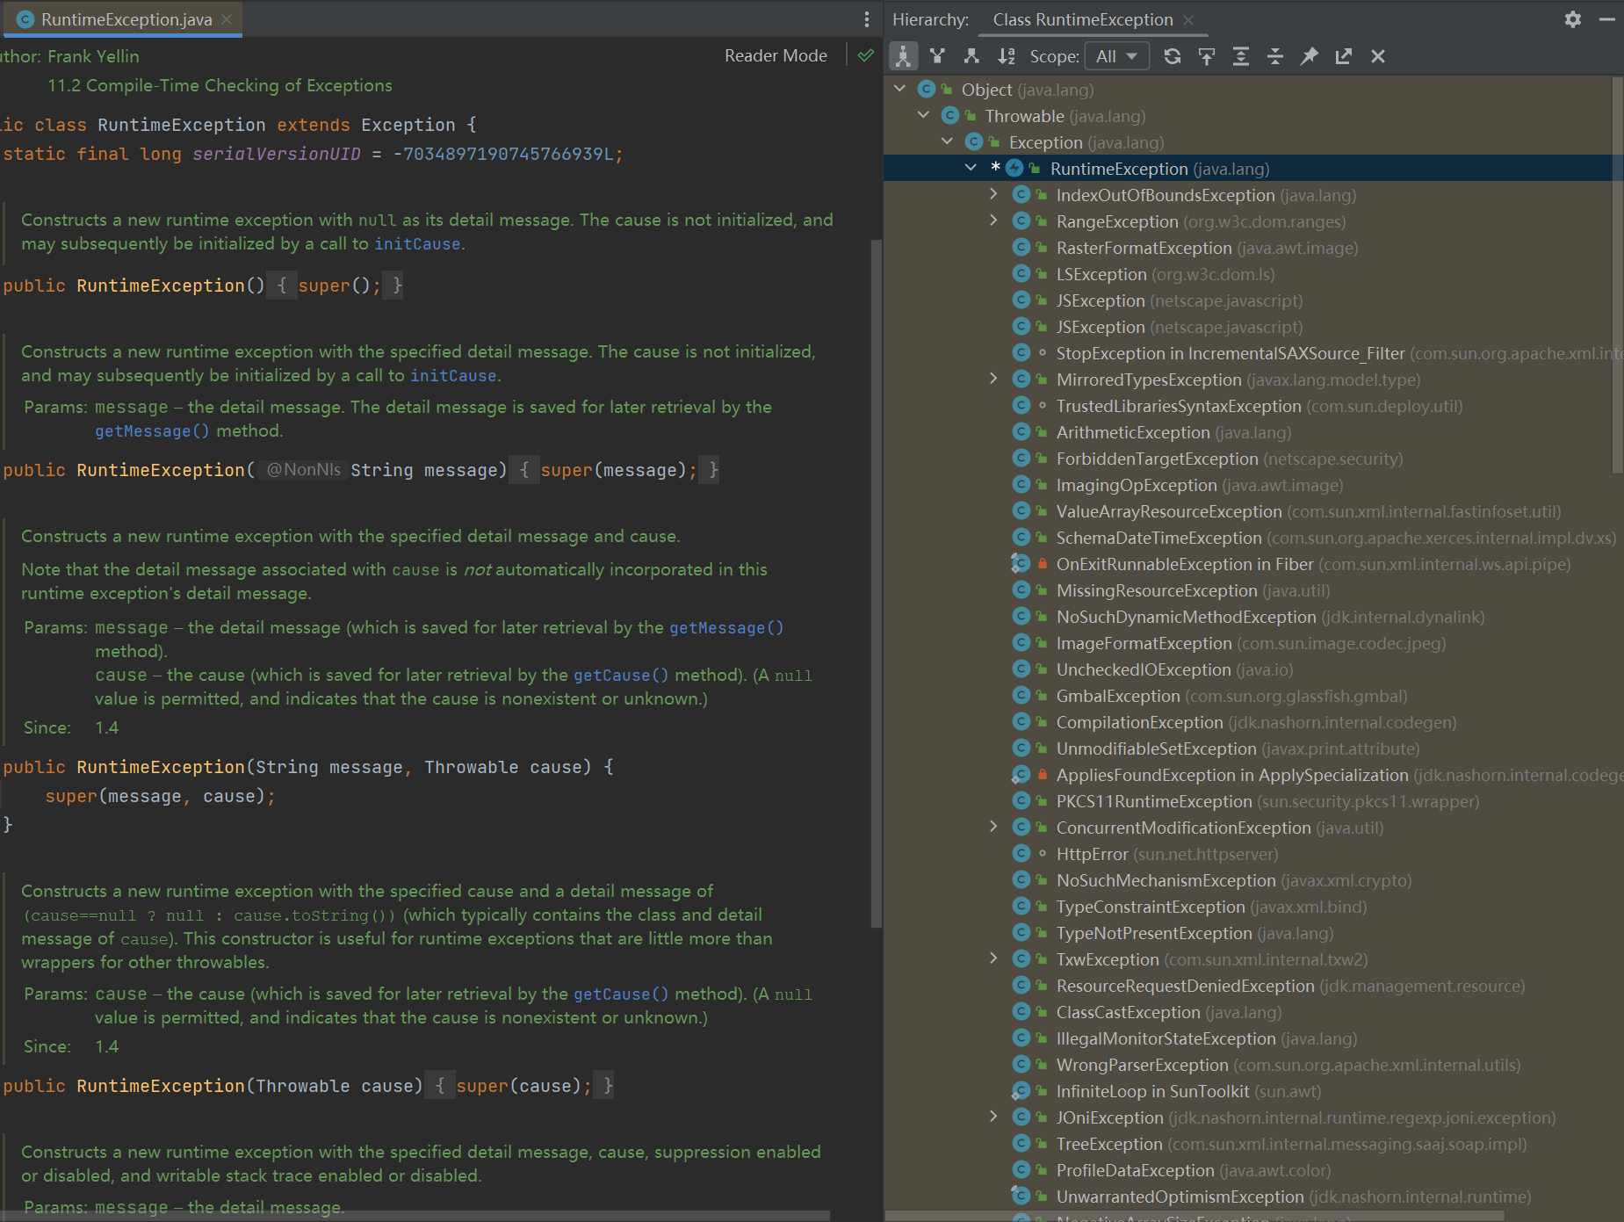Select the Class RuntimeException hierarchy tab
This screenshot has width=1624, height=1222.
pyautogui.click(x=1083, y=19)
